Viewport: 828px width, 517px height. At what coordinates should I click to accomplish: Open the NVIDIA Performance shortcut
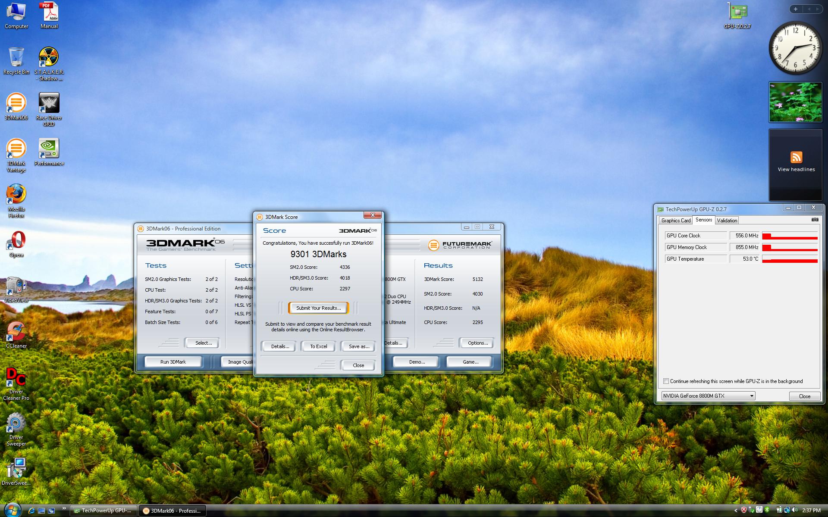[x=49, y=152]
